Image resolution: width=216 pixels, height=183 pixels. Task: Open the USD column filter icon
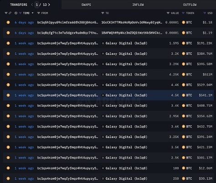click(205, 13)
